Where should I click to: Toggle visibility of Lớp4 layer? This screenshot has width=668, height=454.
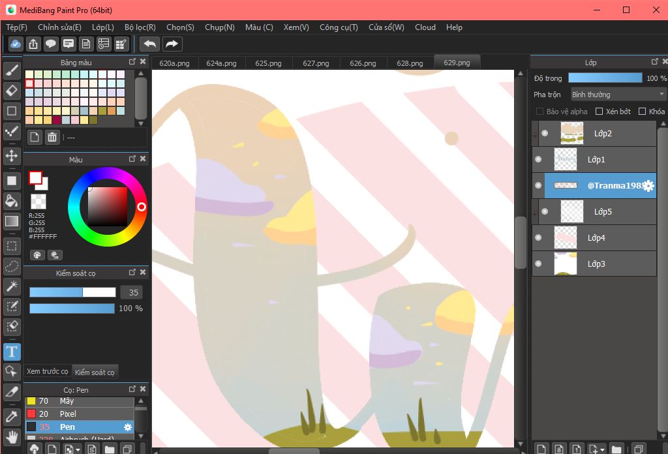(x=538, y=237)
